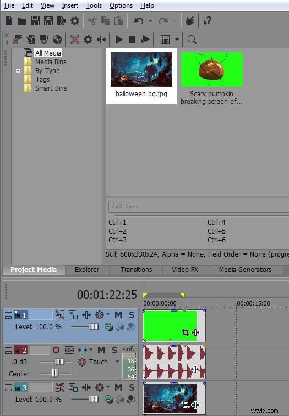Solo video track 1
This screenshot has width=289, height=416.
point(132,315)
